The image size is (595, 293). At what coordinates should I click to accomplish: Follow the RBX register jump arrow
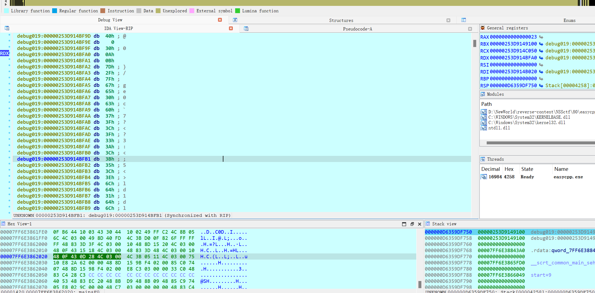(x=541, y=44)
